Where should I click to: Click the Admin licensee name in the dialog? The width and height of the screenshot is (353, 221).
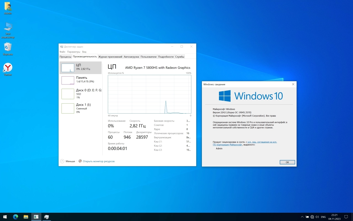pyautogui.click(x=219, y=148)
